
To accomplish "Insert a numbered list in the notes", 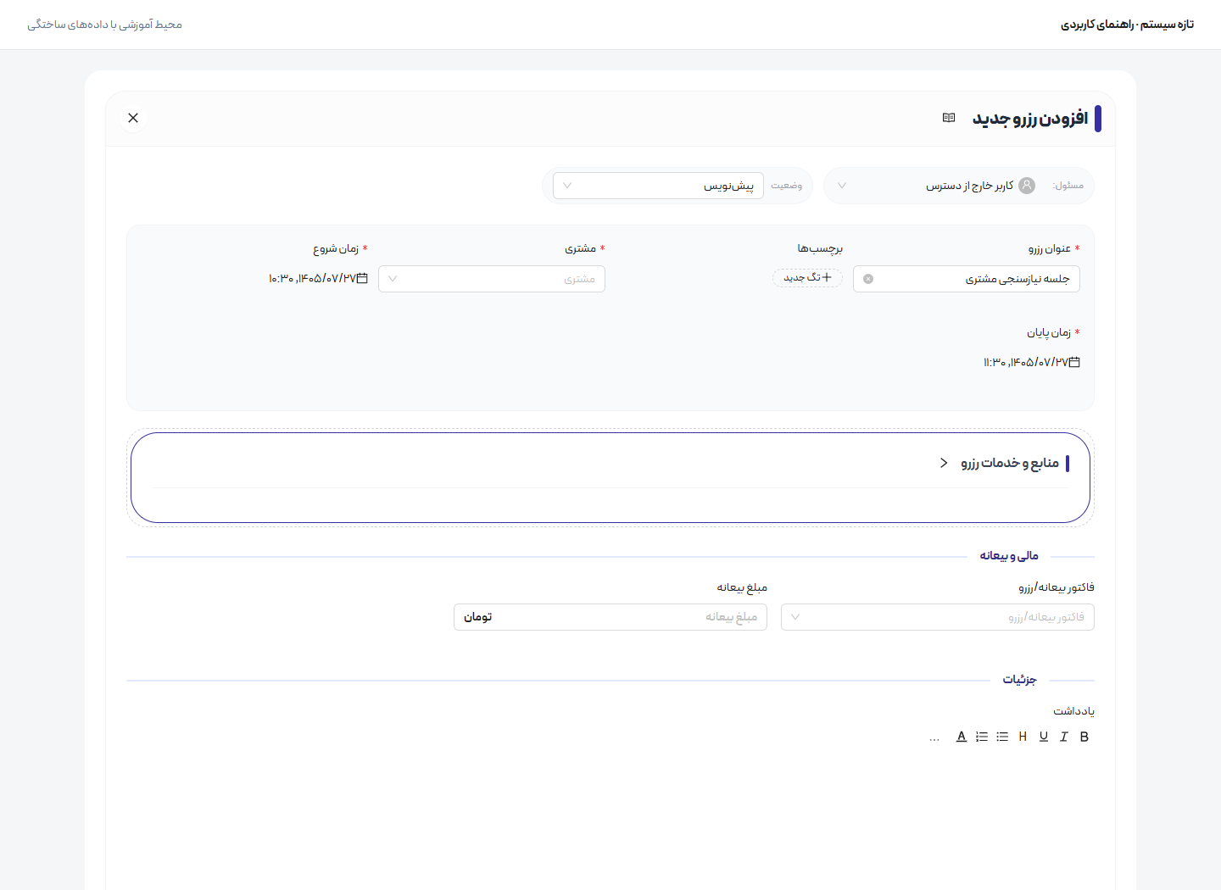I will click(x=982, y=737).
